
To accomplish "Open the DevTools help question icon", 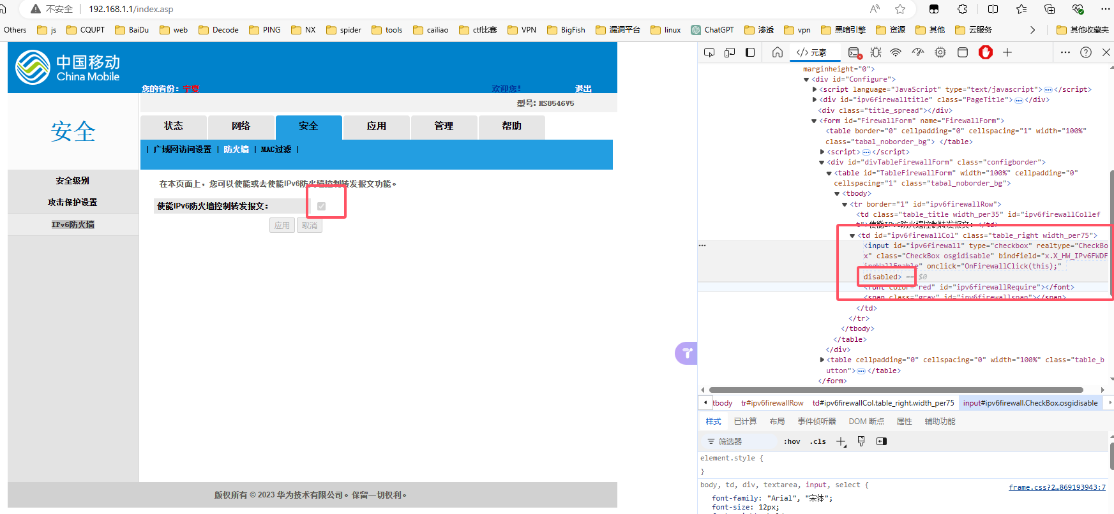I will coord(1086,52).
